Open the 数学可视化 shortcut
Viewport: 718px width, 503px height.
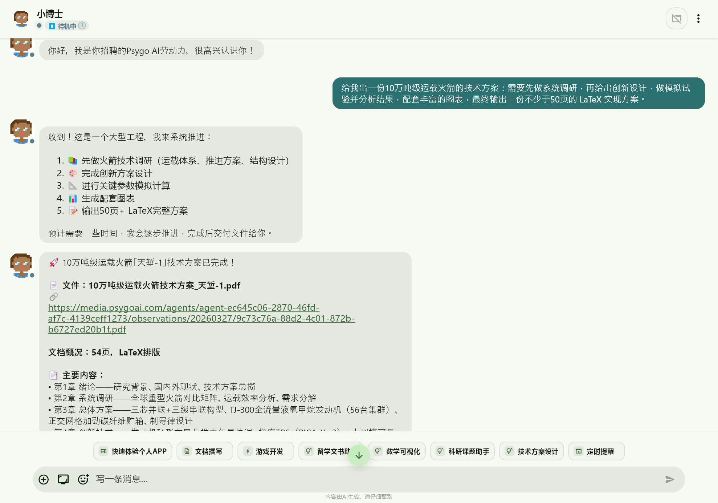click(397, 451)
